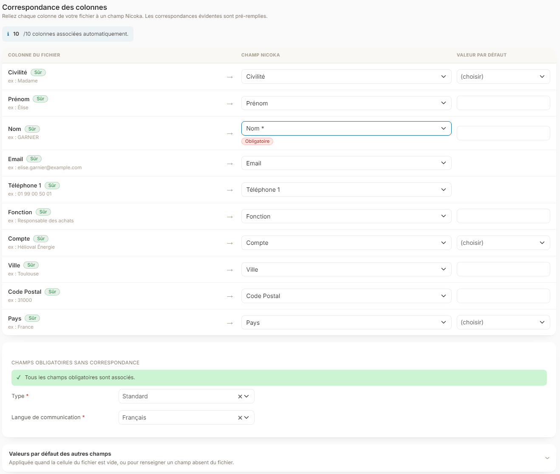Image resolution: width=560 pixels, height=474 pixels.
Task: Click the "Correspondance des colonnes" heading
Action: [55, 7]
